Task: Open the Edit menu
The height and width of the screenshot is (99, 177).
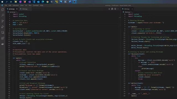Action: point(10,5)
